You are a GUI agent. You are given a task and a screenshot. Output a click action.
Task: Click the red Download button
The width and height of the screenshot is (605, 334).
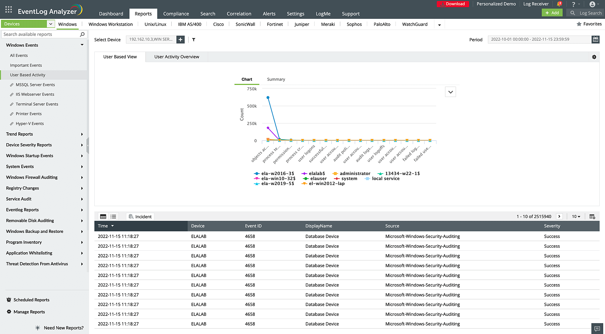pyautogui.click(x=453, y=4)
